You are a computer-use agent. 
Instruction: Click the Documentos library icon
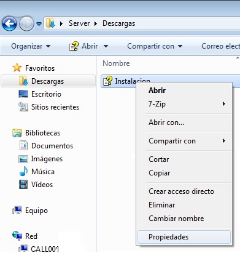coord(23,145)
